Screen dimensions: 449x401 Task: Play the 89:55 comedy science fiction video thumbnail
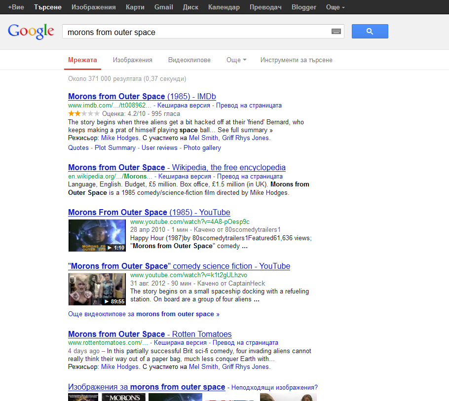pos(97,289)
